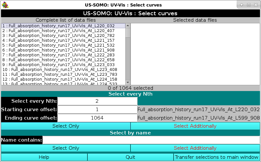Image resolution: width=261 pixels, height=162 pixels.
Task: Click the shade window arrow icon
Action: [242, 5]
